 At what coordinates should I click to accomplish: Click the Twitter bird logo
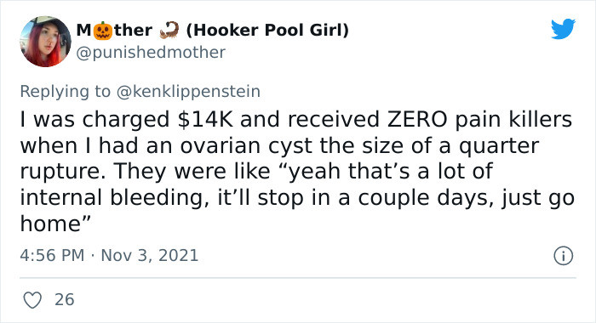(x=564, y=28)
